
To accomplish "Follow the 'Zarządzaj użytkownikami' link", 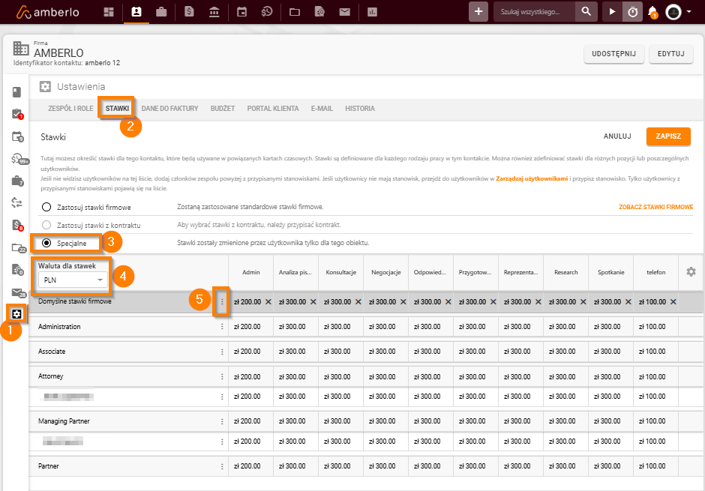I will coord(532,179).
